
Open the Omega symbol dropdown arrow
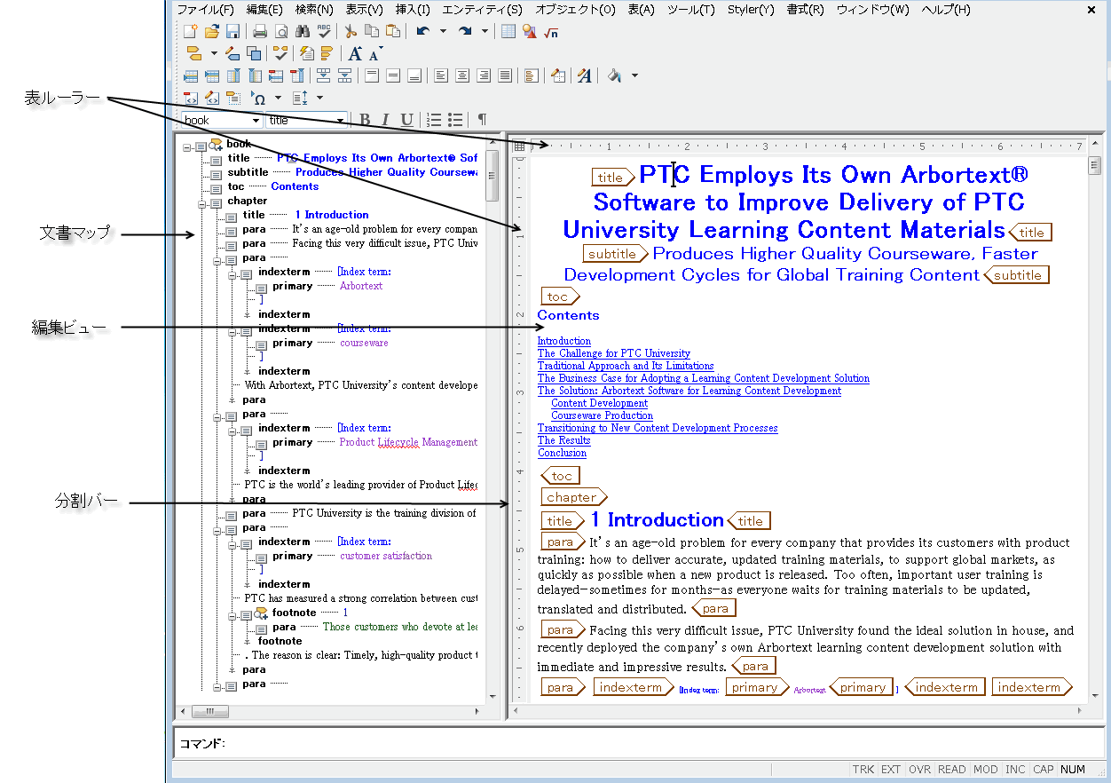pos(278,98)
